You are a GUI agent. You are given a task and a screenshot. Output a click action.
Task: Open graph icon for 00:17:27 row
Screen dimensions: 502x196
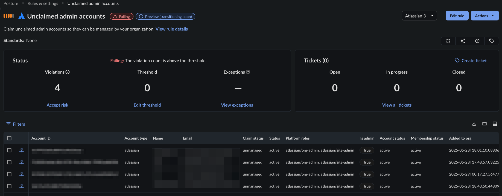click(22, 174)
